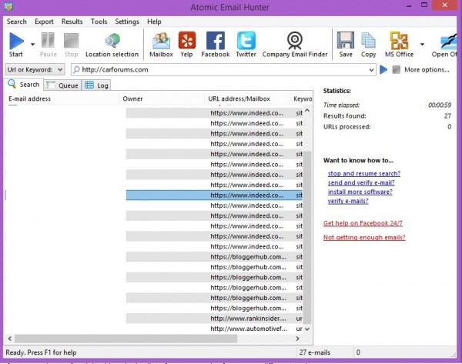Screen dimensions: 462x364
Task: Click the app icon in title bar
Action: [8, 6]
